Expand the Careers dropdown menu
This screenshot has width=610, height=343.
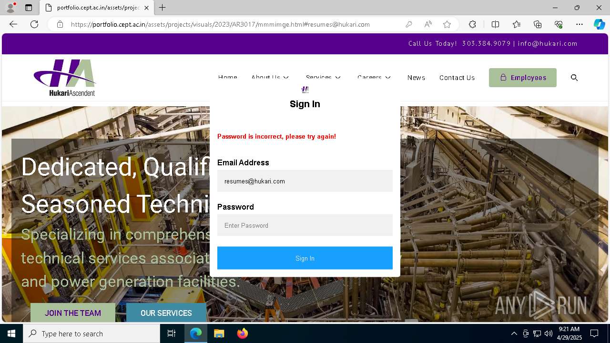point(374,78)
